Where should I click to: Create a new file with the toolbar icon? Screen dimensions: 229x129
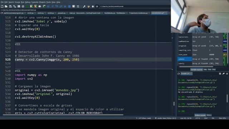[x=2, y=6]
